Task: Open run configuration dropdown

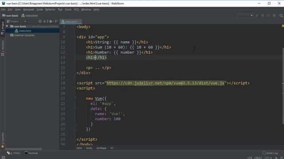Action: click(245, 16)
